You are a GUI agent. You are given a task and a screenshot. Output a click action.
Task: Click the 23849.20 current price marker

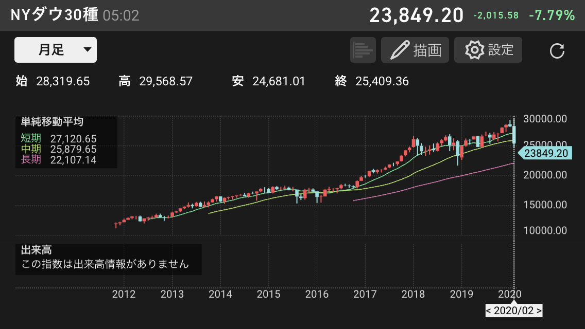point(545,153)
